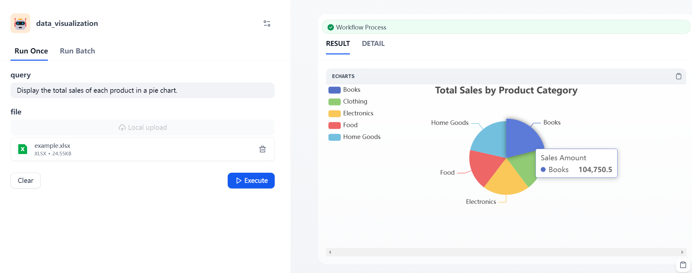This screenshot has width=692, height=273.
Task: Click the green Excel file icon
Action: coord(23,149)
